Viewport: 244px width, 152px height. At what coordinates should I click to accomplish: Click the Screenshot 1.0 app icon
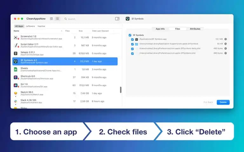point(16,37)
